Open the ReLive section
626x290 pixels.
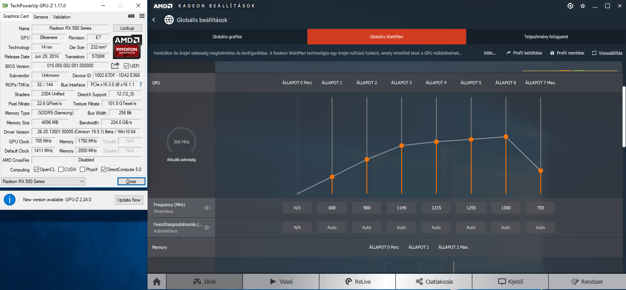point(357,282)
